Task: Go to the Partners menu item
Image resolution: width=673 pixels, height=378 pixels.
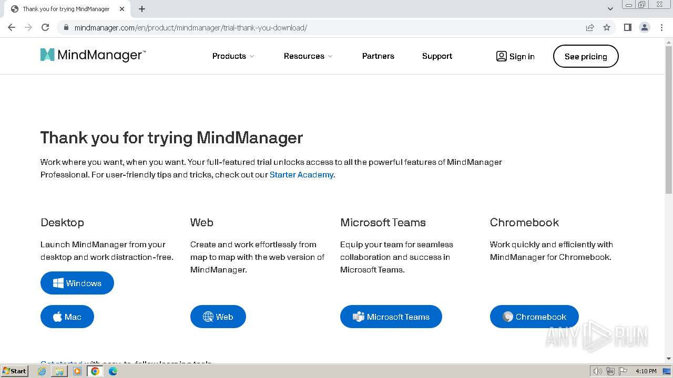Action: click(378, 56)
